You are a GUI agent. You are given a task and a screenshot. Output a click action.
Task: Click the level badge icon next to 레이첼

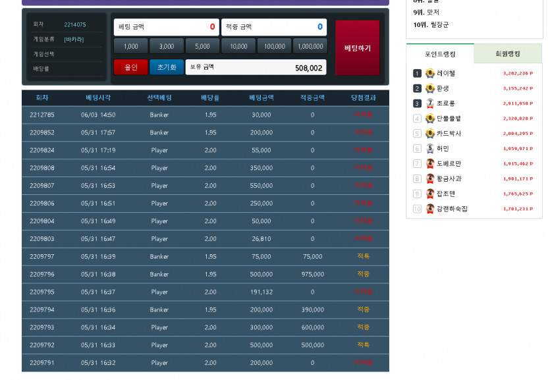tap(430, 74)
